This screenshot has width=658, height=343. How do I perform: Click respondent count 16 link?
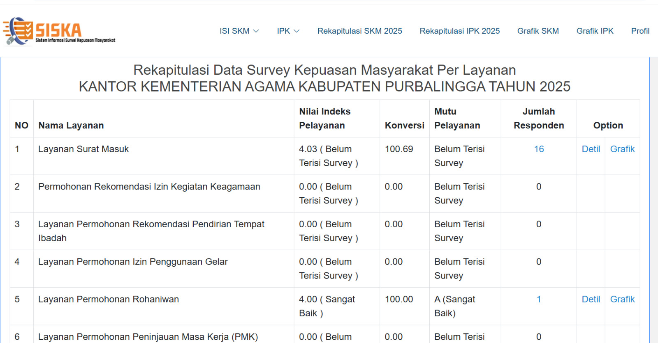(x=539, y=149)
